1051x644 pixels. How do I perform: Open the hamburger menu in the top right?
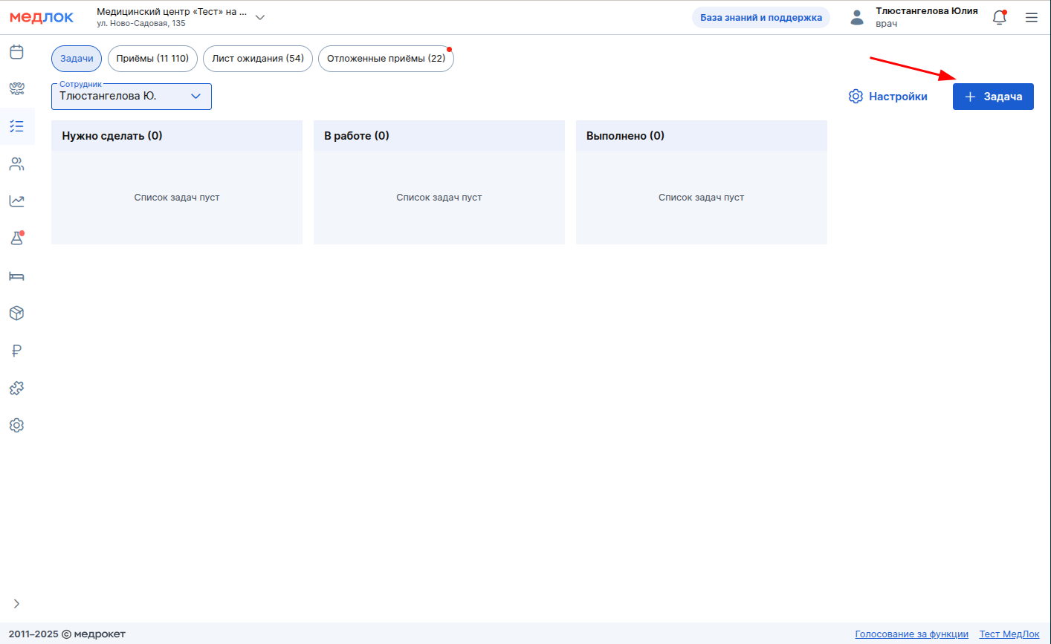click(1031, 18)
